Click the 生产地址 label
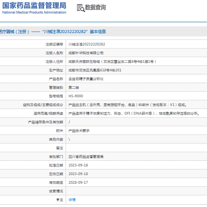The image size is (207, 207). 56,70
